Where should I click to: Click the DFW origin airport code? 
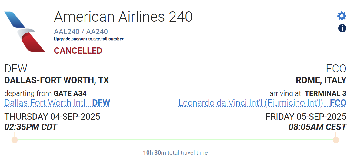[x=16, y=68]
